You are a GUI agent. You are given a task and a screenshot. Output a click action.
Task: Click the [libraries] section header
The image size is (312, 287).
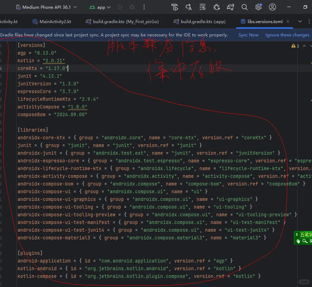(x=33, y=130)
